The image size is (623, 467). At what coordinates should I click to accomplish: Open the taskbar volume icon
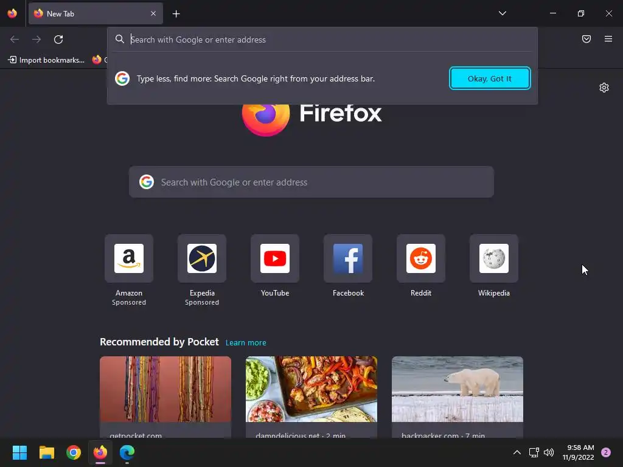click(x=549, y=452)
